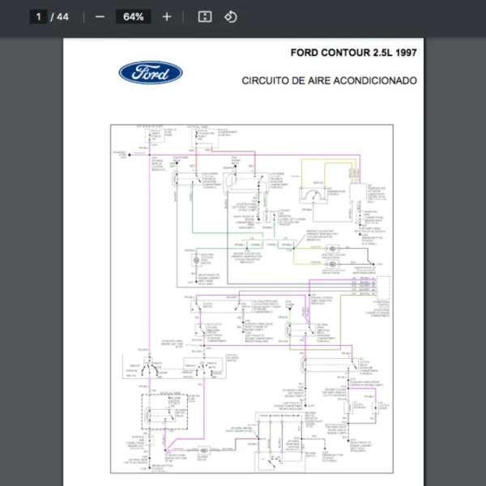The height and width of the screenshot is (486, 486).
Task: Click the green wire in the upper diagram
Action: [191, 219]
